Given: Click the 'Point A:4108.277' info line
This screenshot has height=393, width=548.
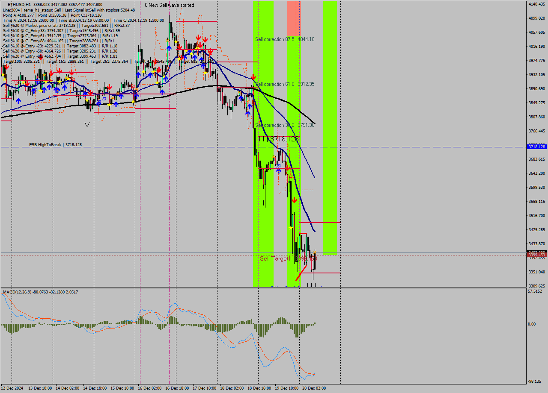Looking at the screenshot, I should click(x=52, y=15).
